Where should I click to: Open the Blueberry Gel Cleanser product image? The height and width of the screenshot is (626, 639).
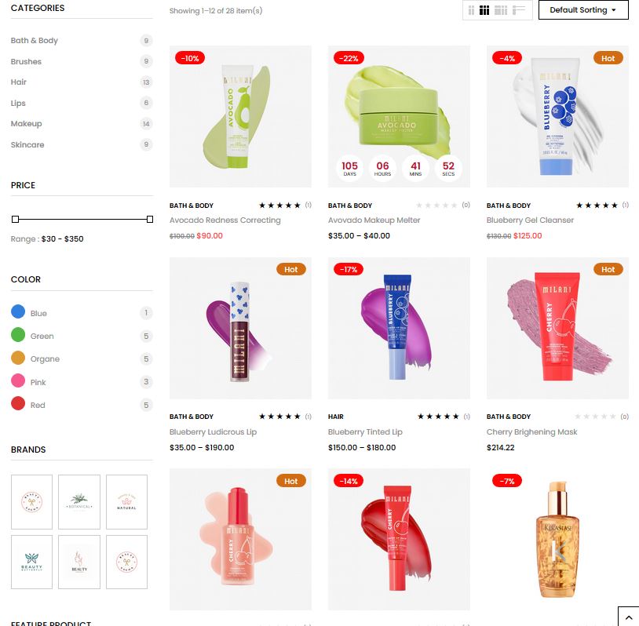pyautogui.click(x=557, y=116)
